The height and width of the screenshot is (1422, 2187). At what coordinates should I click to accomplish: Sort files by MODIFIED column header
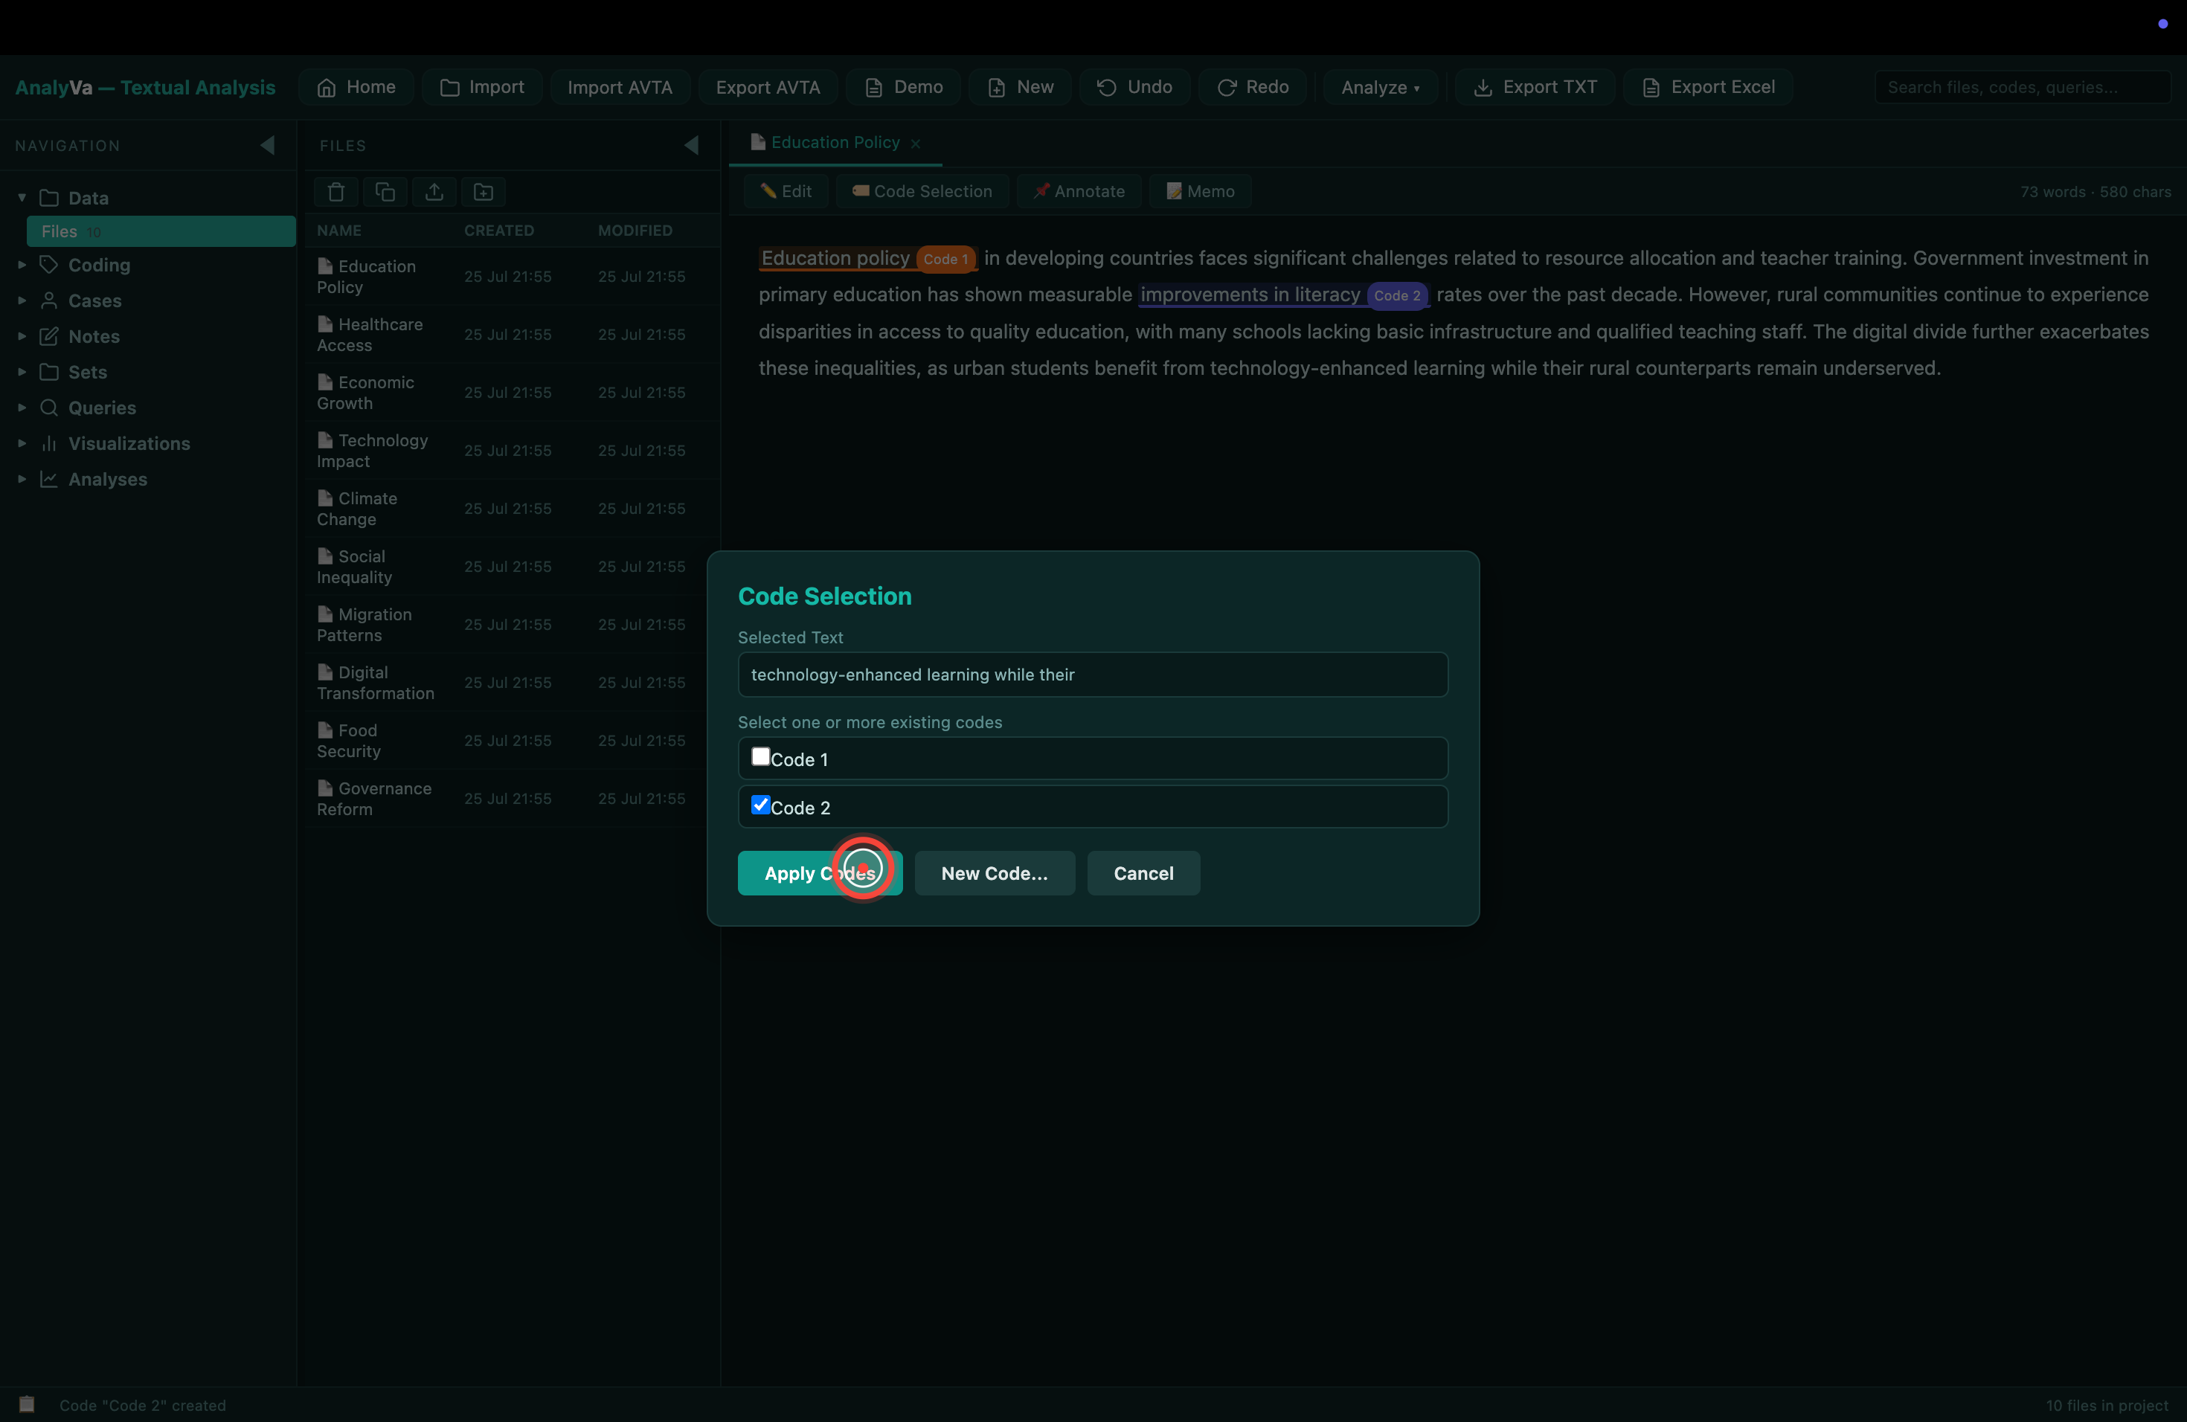point(635,231)
